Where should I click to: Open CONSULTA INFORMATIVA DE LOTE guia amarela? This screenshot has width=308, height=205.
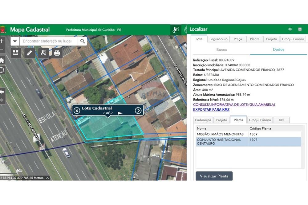(x=234, y=104)
